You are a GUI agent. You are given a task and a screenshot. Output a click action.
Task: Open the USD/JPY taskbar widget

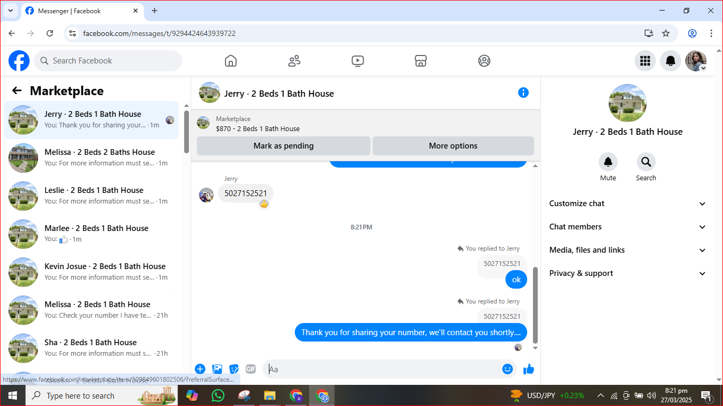tap(547, 395)
